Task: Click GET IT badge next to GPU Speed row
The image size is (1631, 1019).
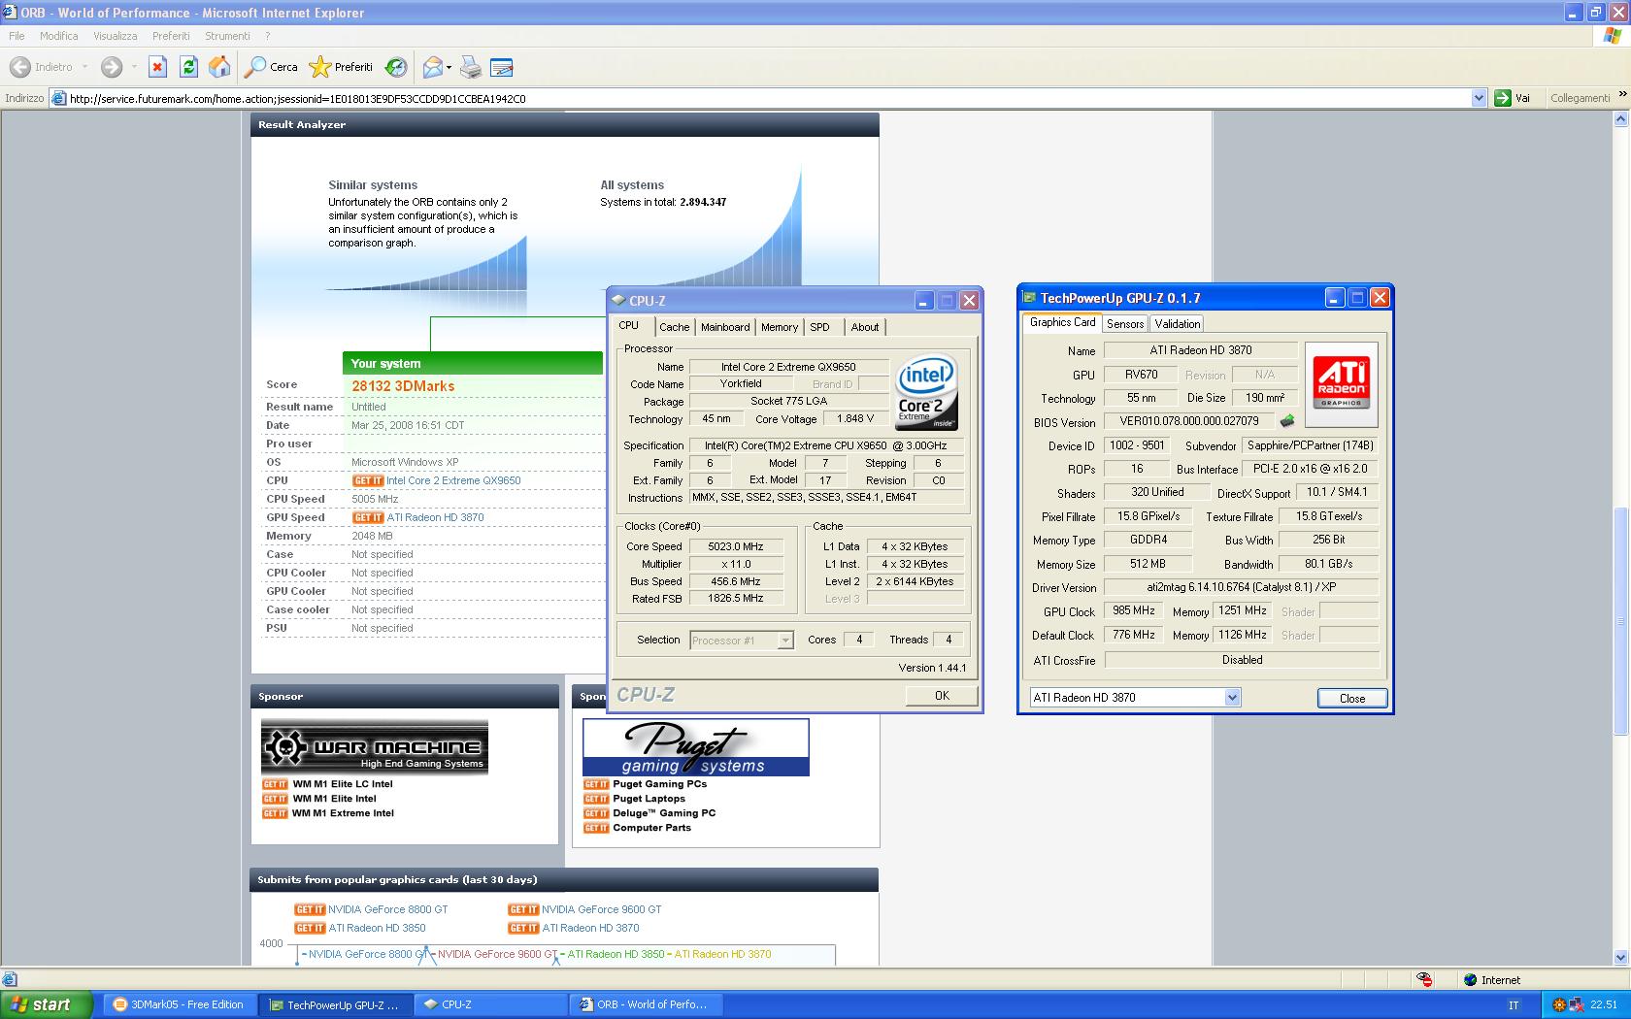Action: 368,517
